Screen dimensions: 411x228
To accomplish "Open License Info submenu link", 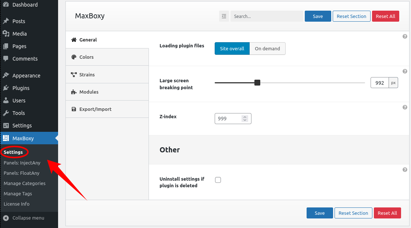I will click(17, 204).
